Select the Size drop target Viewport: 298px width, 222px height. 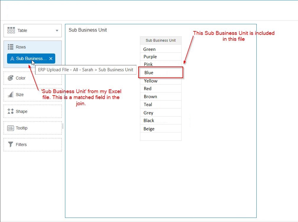[x=32, y=95]
